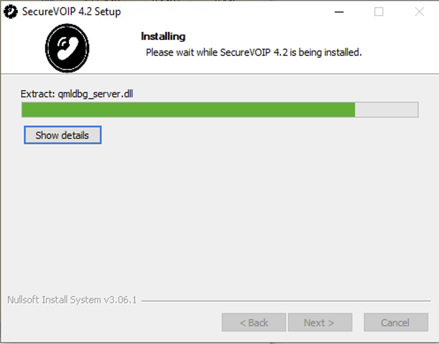Click the Please wait installation message
The width and height of the screenshot is (439, 344).
254,53
